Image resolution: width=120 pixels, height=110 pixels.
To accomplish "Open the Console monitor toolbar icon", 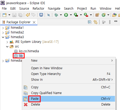I will tap(41, 15).
